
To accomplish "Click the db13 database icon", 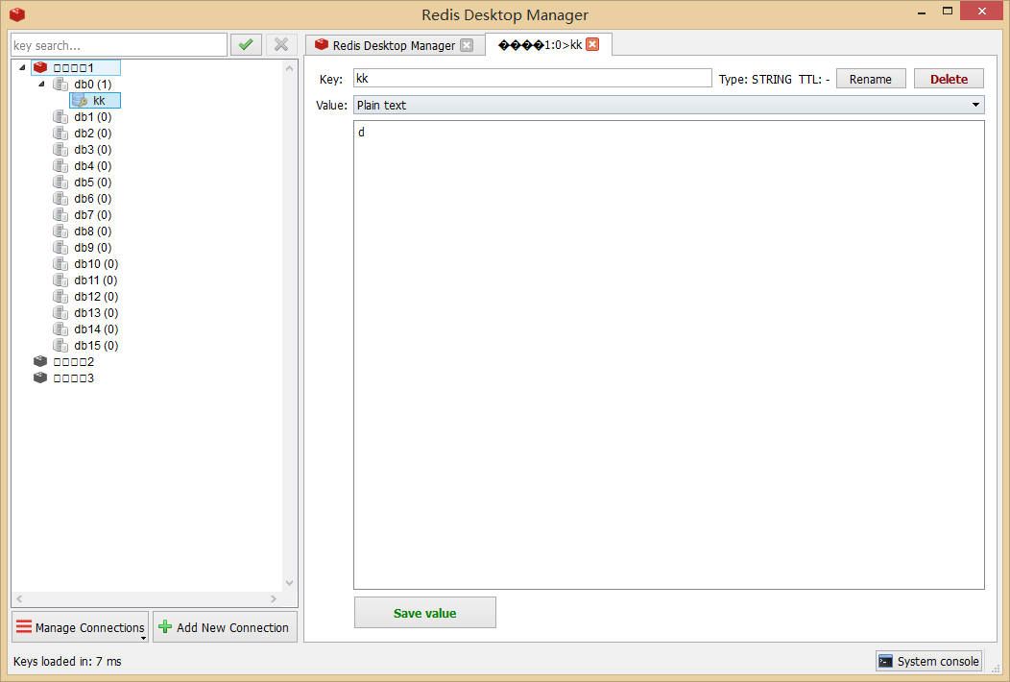I will point(60,312).
